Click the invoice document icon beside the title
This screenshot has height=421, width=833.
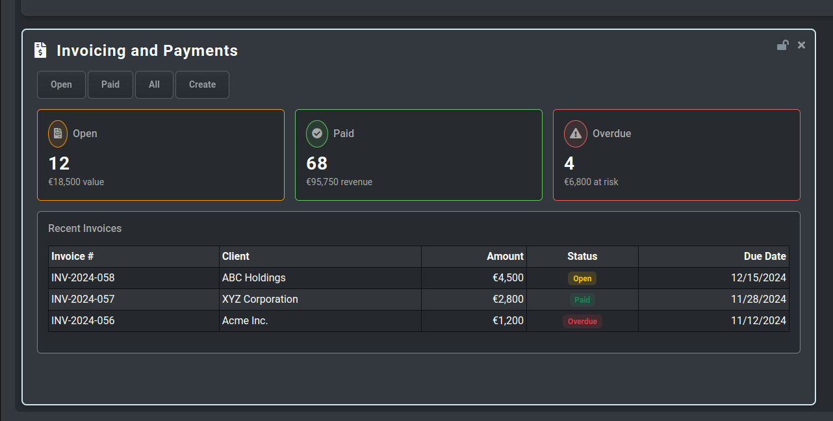[x=40, y=50]
